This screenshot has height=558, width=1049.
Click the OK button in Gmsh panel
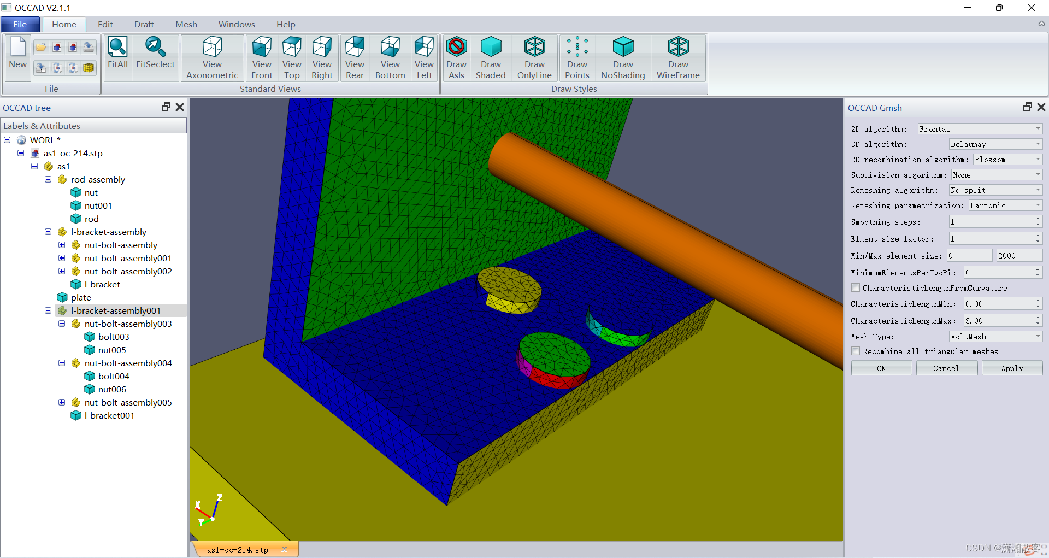pyautogui.click(x=881, y=368)
